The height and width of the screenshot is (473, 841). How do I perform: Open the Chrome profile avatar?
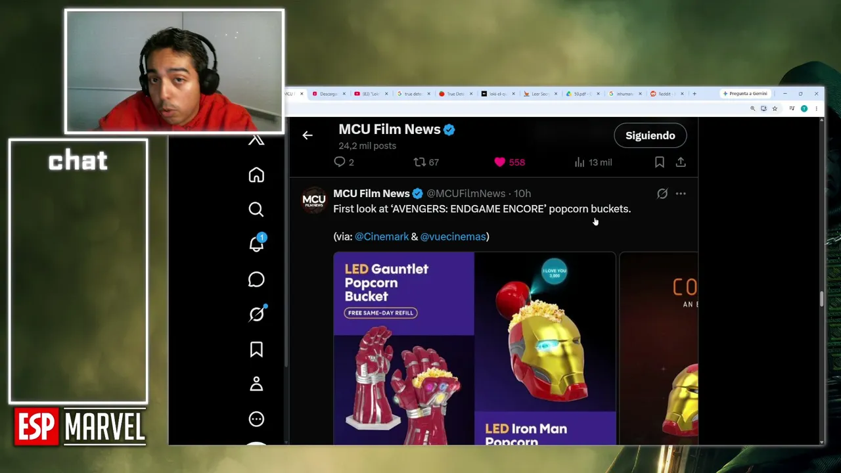(804, 108)
